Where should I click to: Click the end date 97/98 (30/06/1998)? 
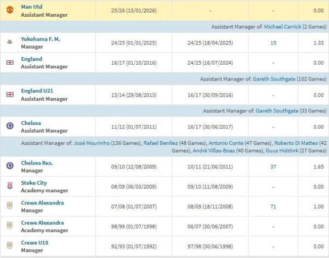coord(210,246)
